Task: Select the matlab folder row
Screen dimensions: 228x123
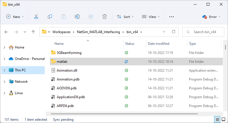Action: click(x=136, y=62)
